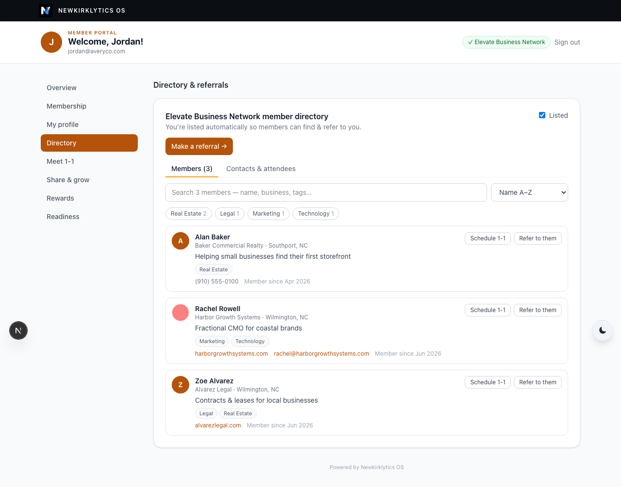Go to My profile section

coord(89,125)
